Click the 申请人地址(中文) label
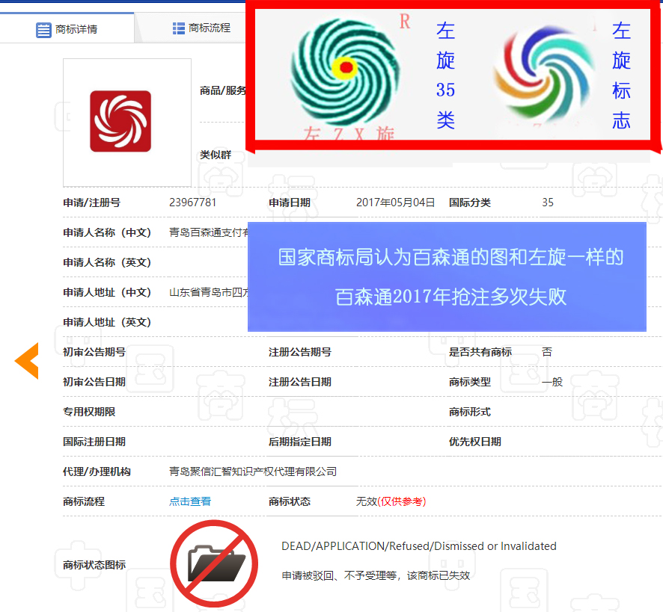The width and height of the screenshot is (663, 612). click(x=107, y=292)
